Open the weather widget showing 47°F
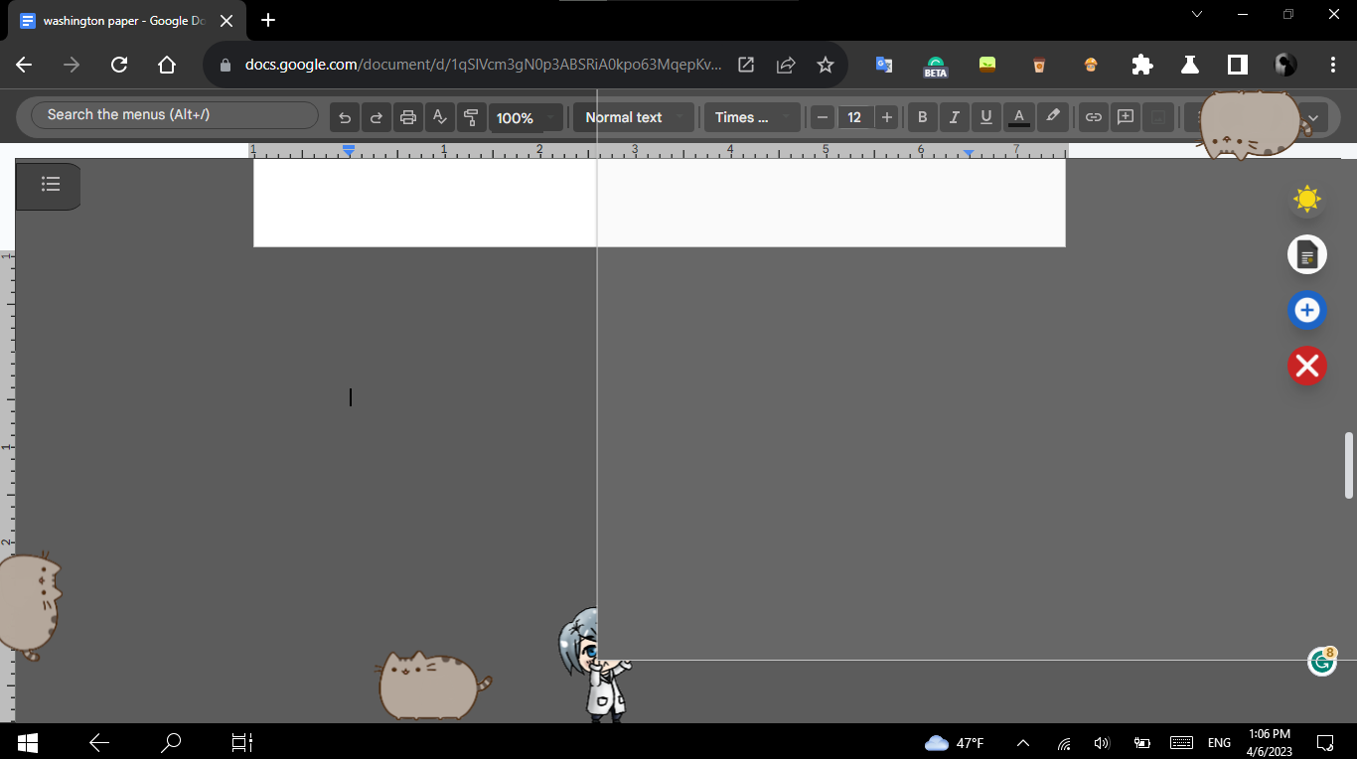The image size is (1357, 759). click(954, 742)
